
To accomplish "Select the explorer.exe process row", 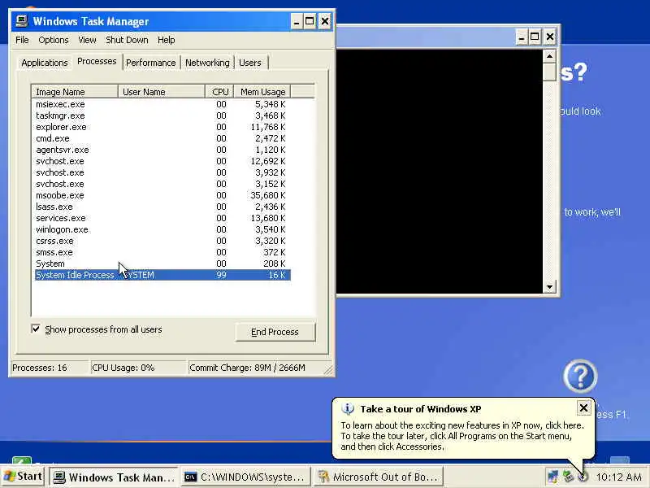I will [162, 127].
